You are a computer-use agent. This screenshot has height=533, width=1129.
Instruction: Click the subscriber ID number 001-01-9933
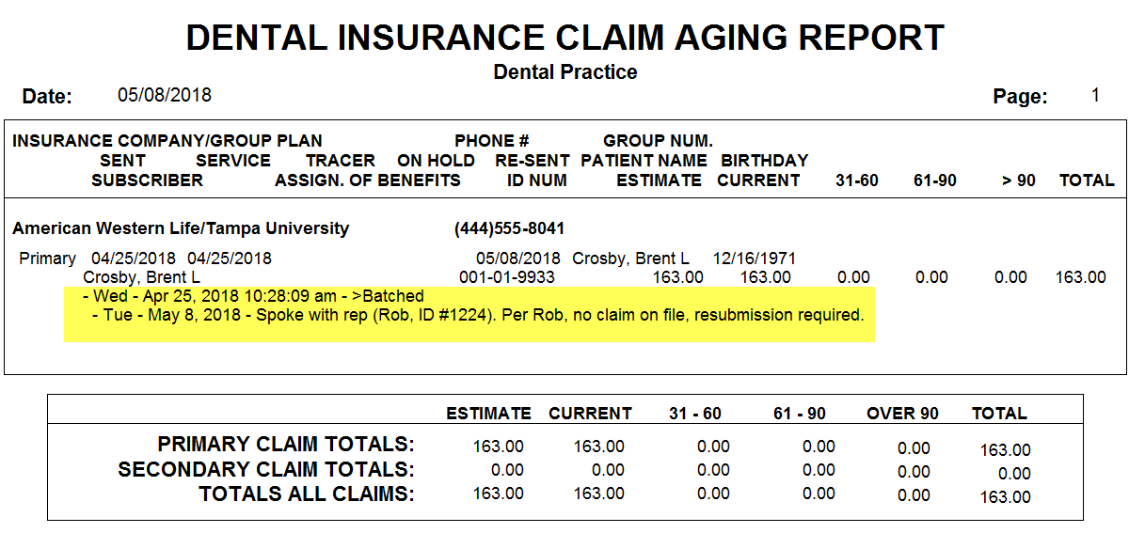(x=506, y=277)
